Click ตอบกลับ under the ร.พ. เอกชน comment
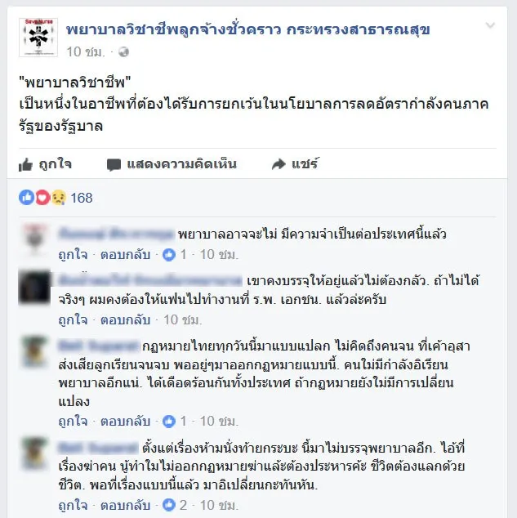The width and height of the screenshot is (517, 518). point(126,319)
